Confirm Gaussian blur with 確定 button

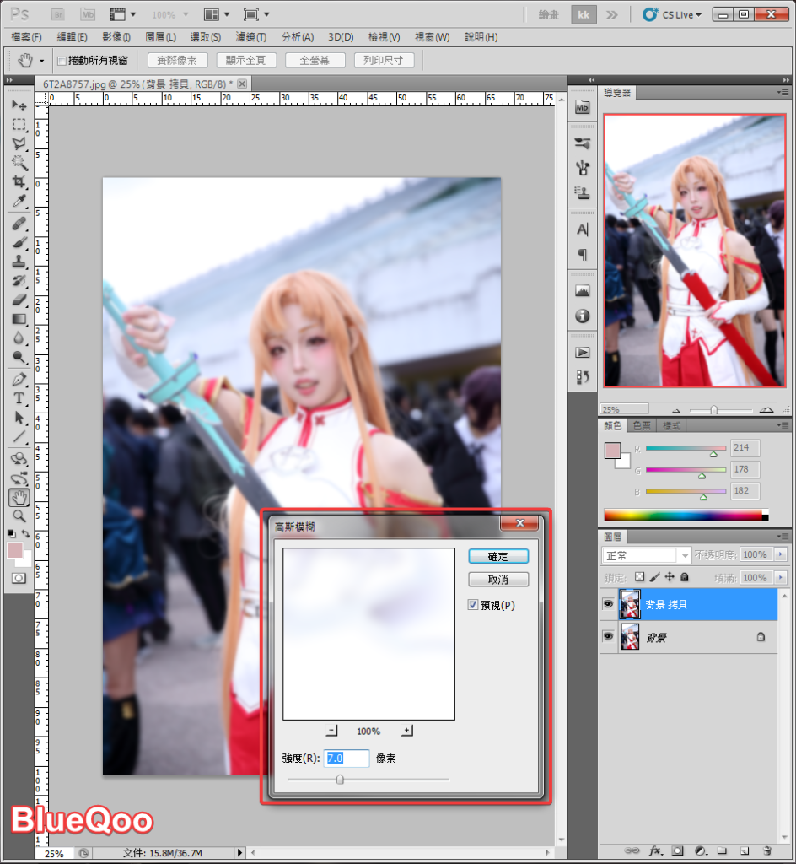click(x=497, y=557)
